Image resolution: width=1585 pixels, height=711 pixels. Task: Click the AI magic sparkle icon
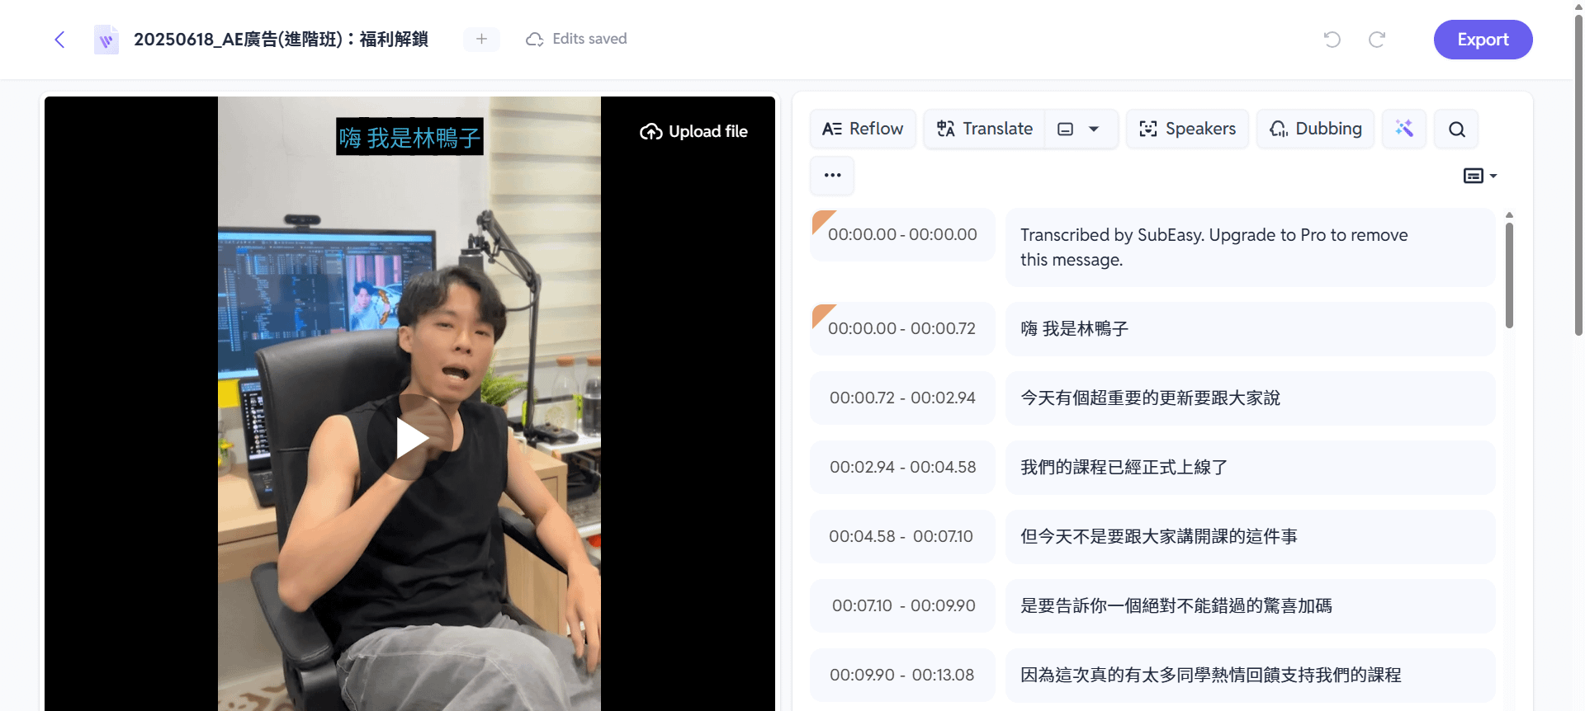[1403, 129]
